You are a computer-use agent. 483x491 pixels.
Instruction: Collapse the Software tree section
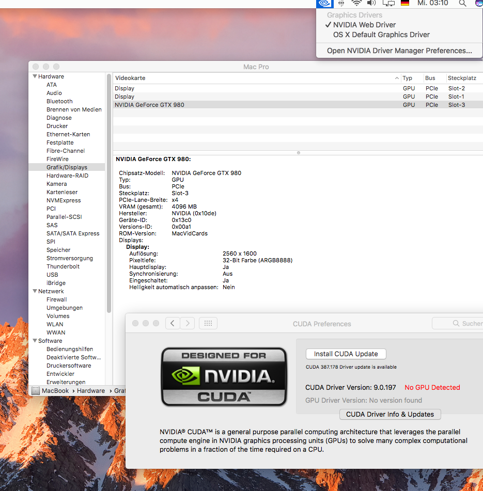35,341
